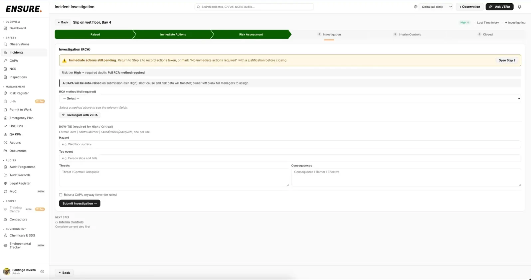Image resolution: width=531 pixels, height=280 pixels.
Task: Click the Open Step 2 button
Action: point(507,60)
